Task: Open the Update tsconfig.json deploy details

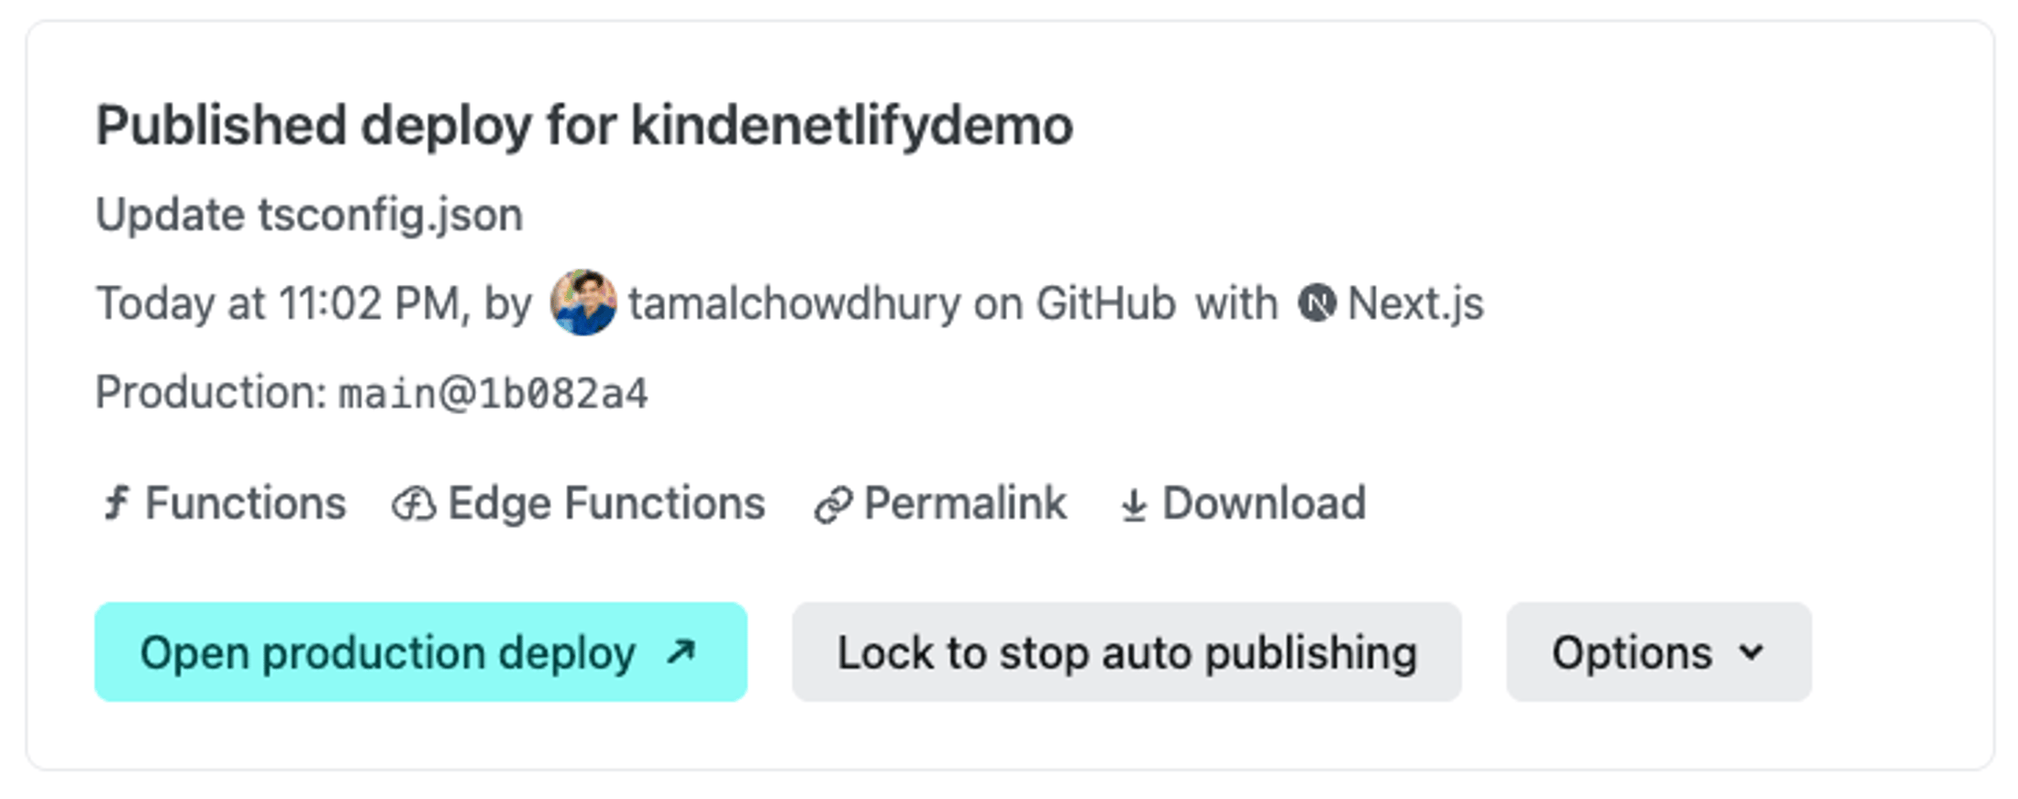Action: click(308, 213)
